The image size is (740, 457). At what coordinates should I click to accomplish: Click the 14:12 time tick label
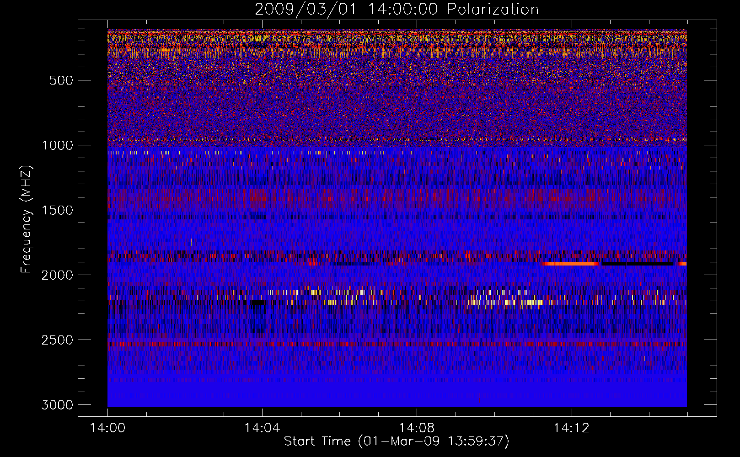pos(571,428)
